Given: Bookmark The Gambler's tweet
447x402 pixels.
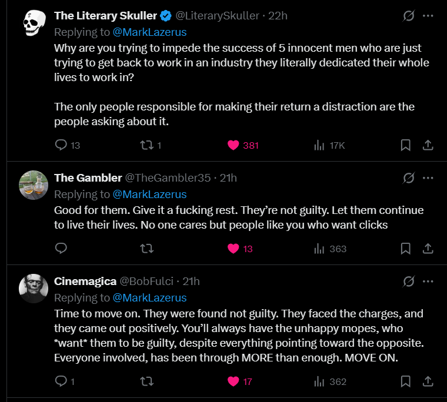Looking at the screenshot, I should coord(405,249).
